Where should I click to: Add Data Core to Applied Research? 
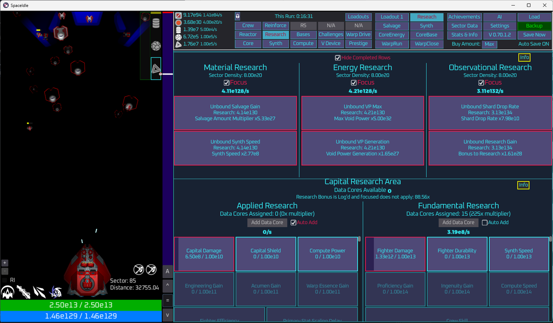click(267, 222)
